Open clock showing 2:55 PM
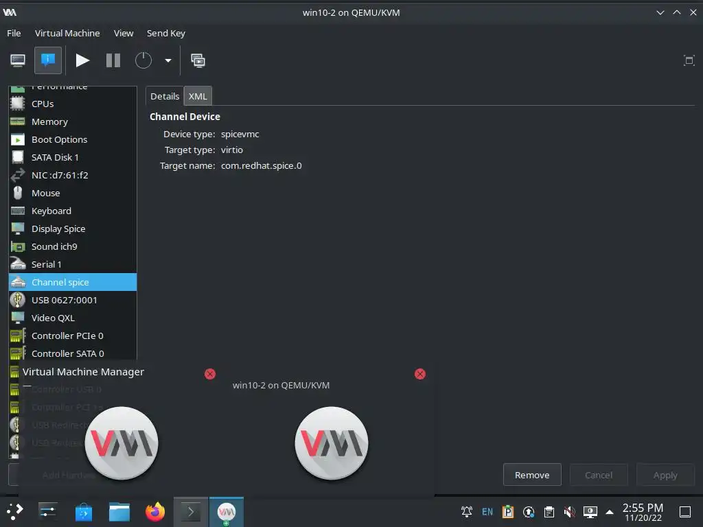The height and width of the screenshot is (527, 703). click(x=643, y=512)
